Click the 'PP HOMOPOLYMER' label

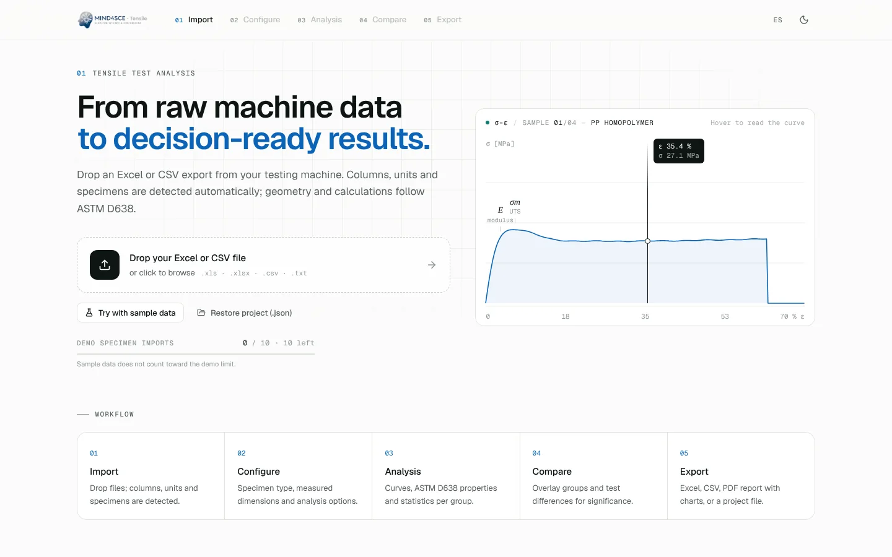tap(622, 123)
